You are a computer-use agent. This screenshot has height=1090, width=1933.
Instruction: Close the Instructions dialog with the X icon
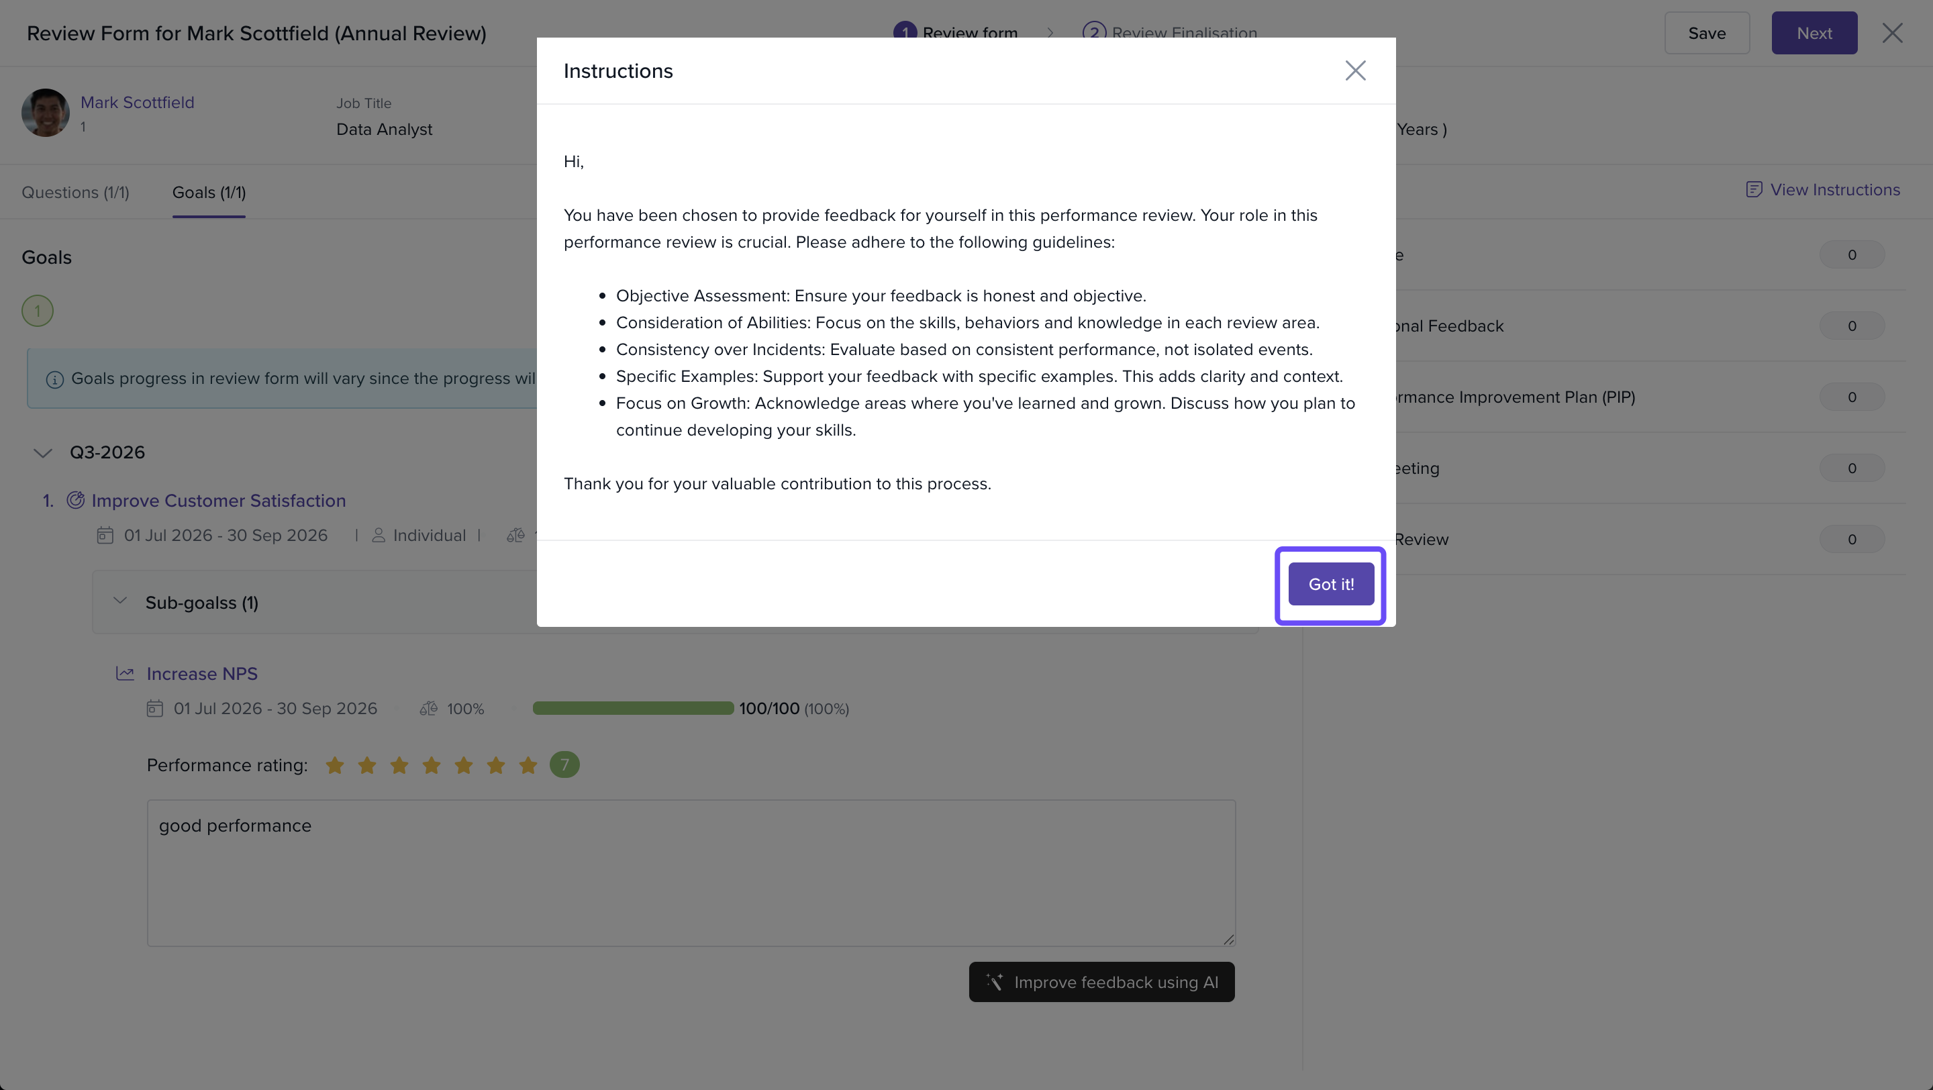pyautogui.click(x=1355, y=70)
